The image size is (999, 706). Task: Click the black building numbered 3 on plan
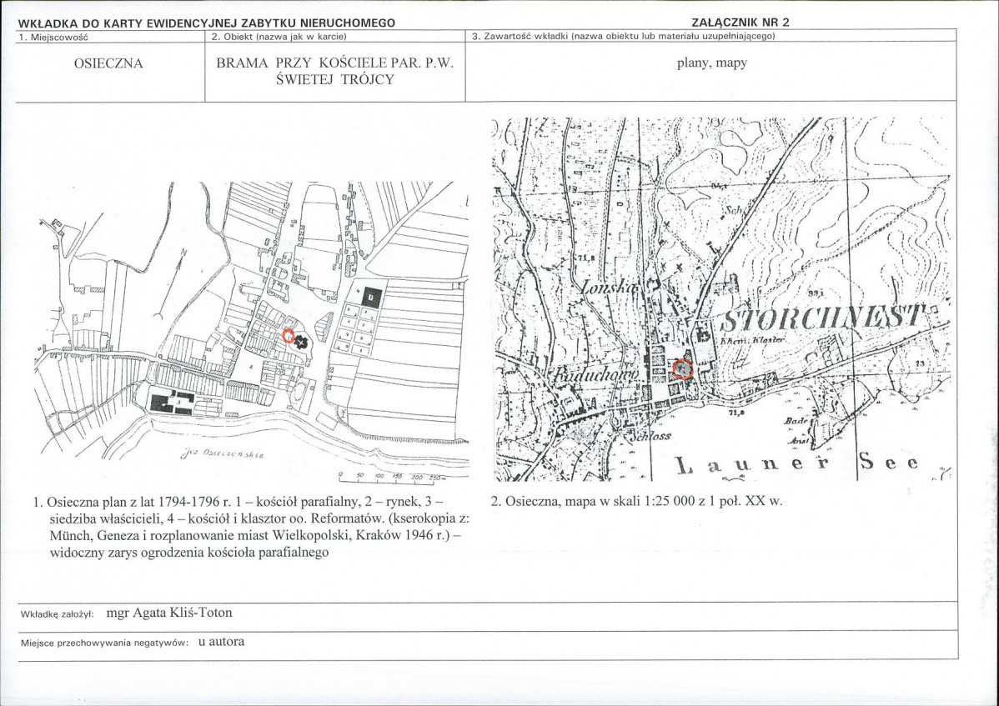[171, 403]
